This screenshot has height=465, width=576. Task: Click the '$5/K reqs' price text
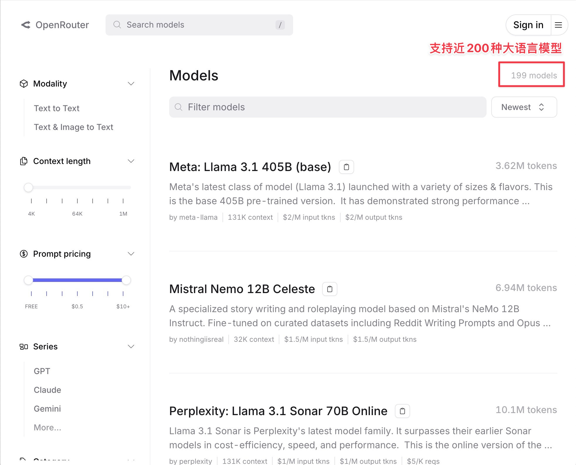tap(423, 461)
